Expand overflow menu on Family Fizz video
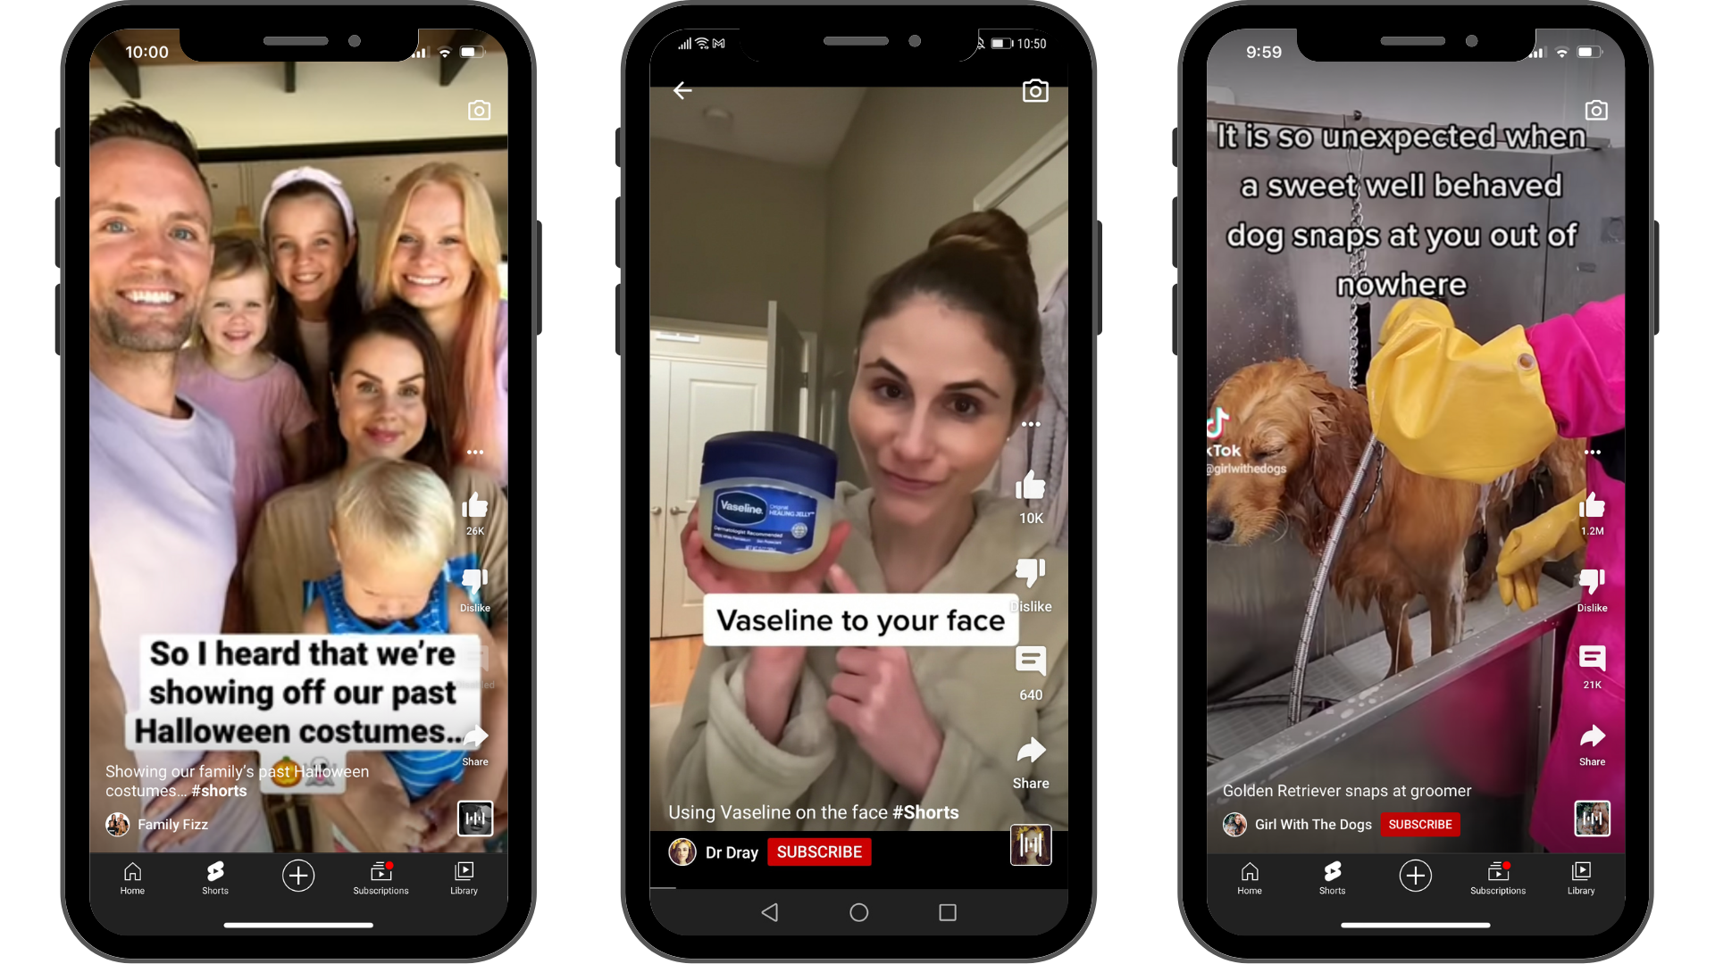 (x=473, y=452)
